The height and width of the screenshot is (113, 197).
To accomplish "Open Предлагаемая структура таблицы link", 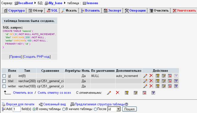I will point(100,104).
